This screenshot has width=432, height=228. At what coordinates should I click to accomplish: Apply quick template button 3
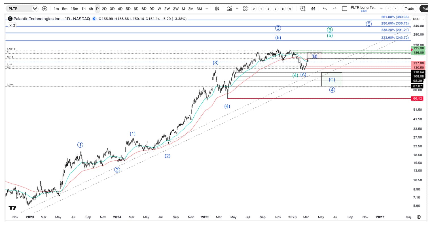click(x=276, y=8)
